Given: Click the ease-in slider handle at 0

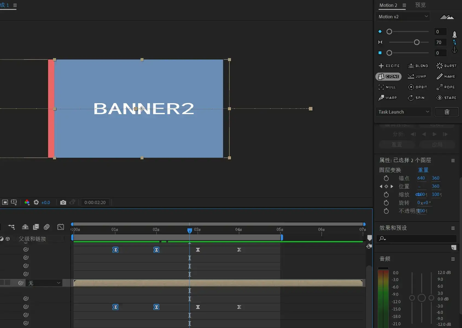Looking at the screenshot, I should click(389, 32).
